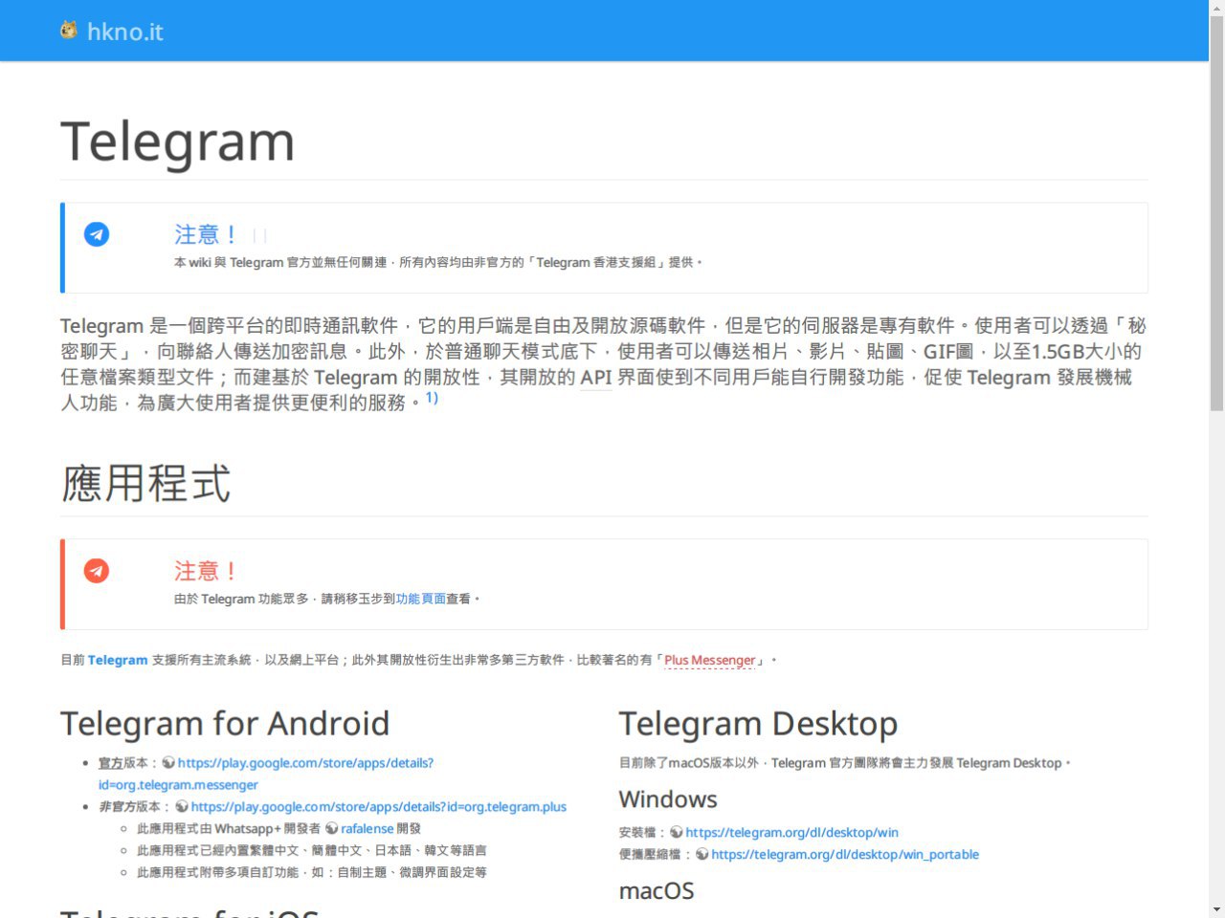
Task: Click the blue Telegram icon in notice box
Action: click(x=97, y=234)
